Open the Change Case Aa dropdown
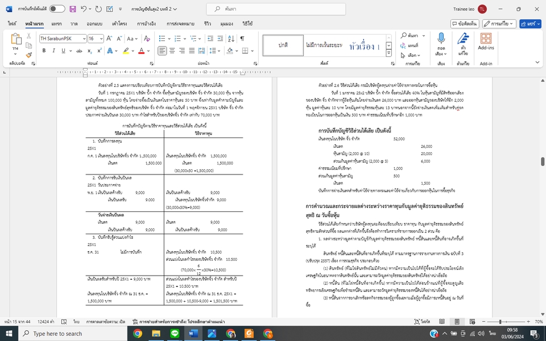Image resolution: width=546 pixels, height=341 pixels. click(x=132, y=39)
